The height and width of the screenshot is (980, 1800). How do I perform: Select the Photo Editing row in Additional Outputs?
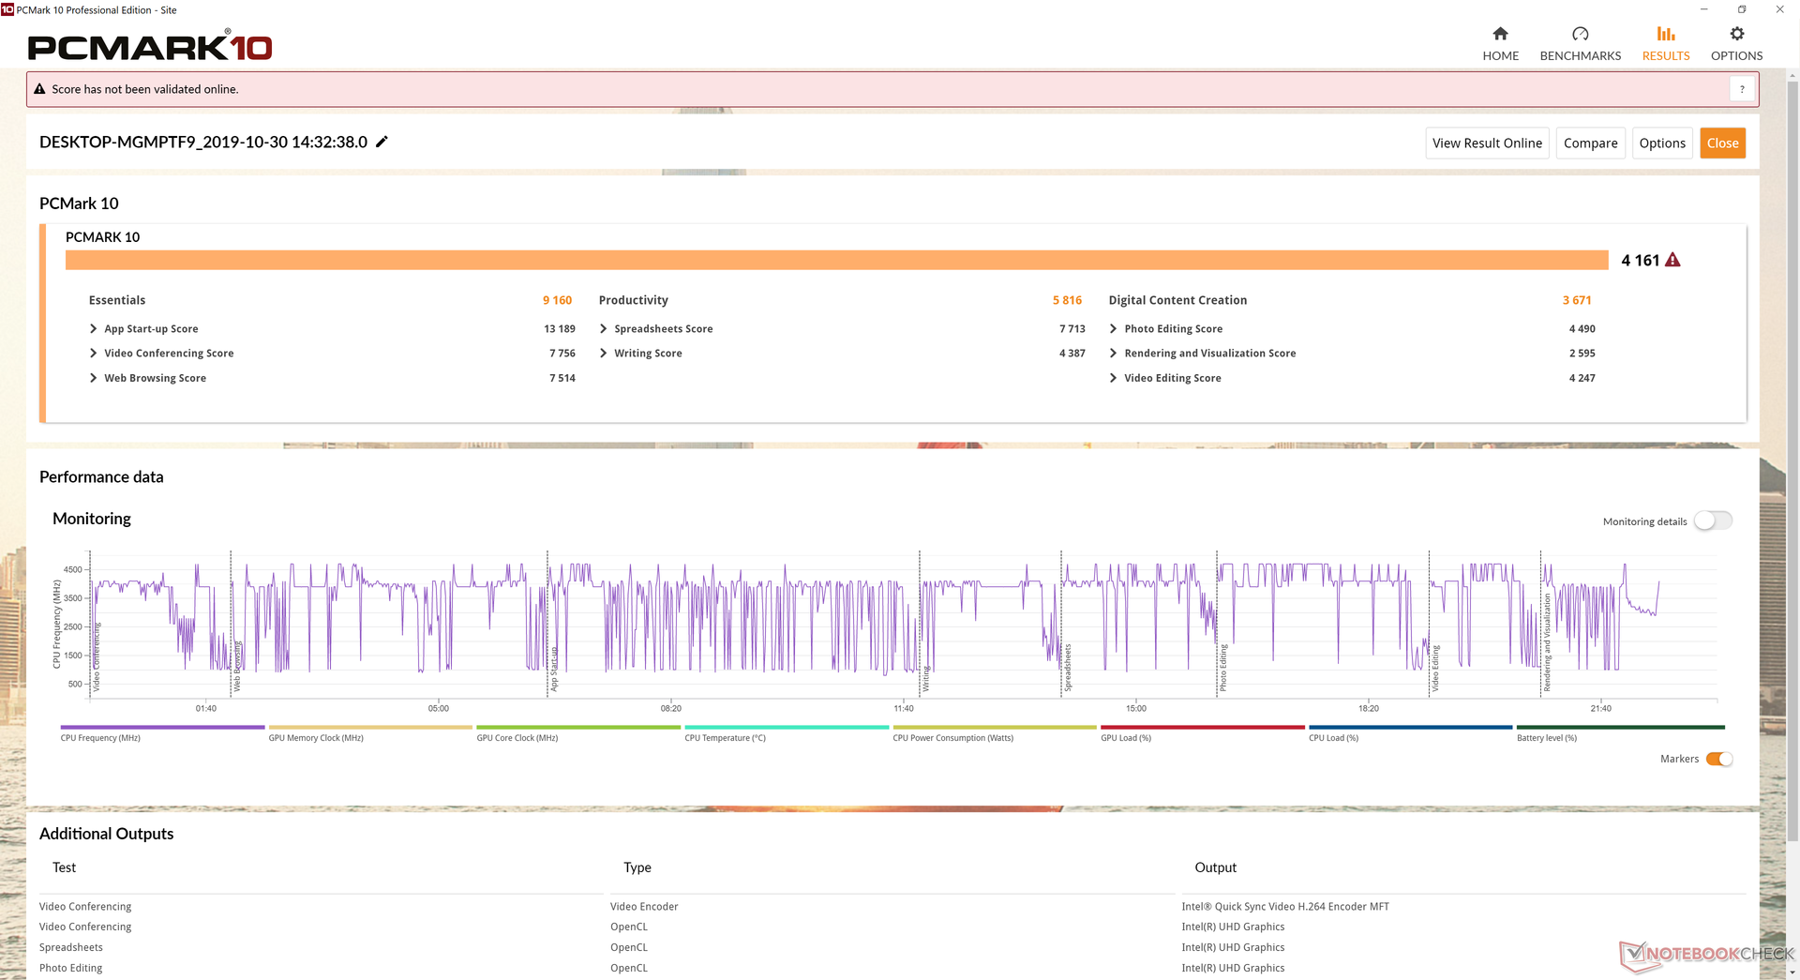pyautogui.click(x=891, y=968)
